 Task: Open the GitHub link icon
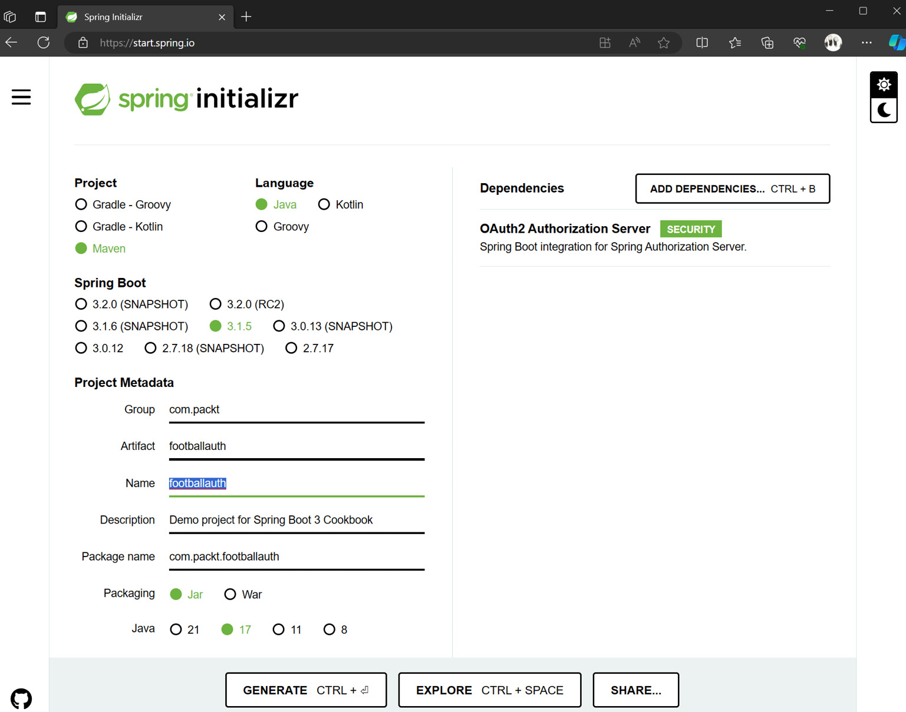coord(21,699)
